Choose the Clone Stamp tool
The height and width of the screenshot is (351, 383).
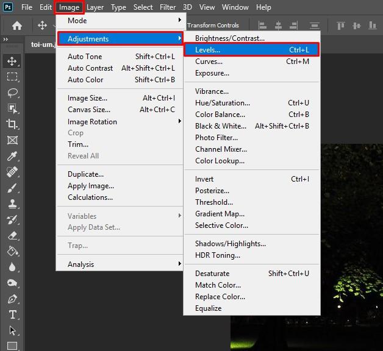point(12,204)
